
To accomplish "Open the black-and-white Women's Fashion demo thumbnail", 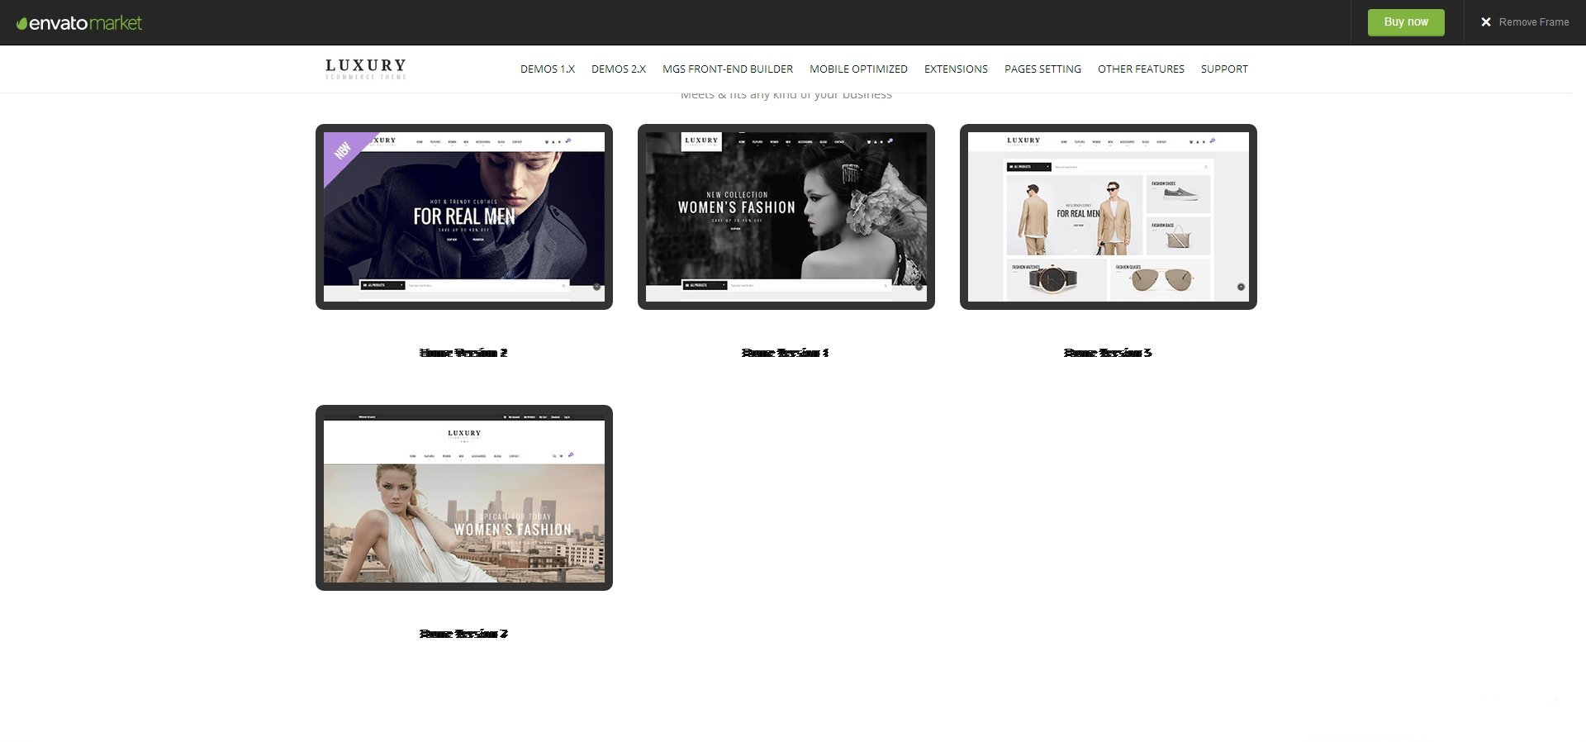I will (786, 217).
